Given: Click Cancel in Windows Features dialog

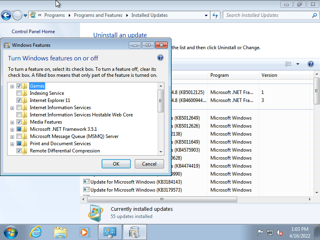Looking at the screenshot, I should 149,164.
